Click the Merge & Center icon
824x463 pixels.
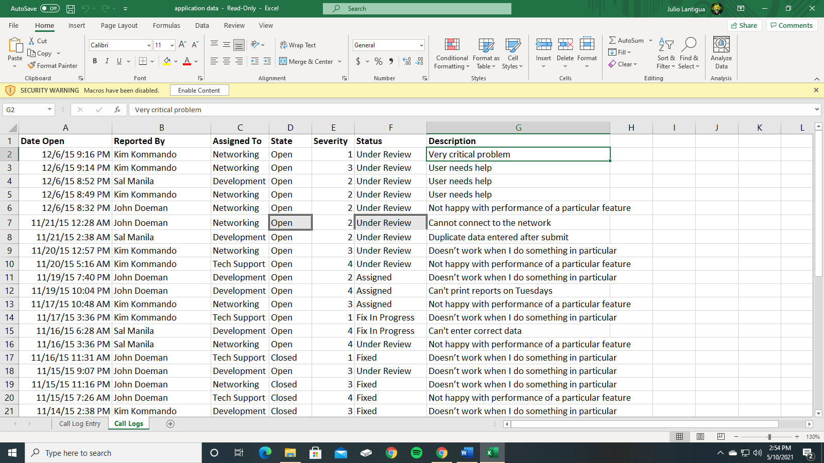(283, 61)
